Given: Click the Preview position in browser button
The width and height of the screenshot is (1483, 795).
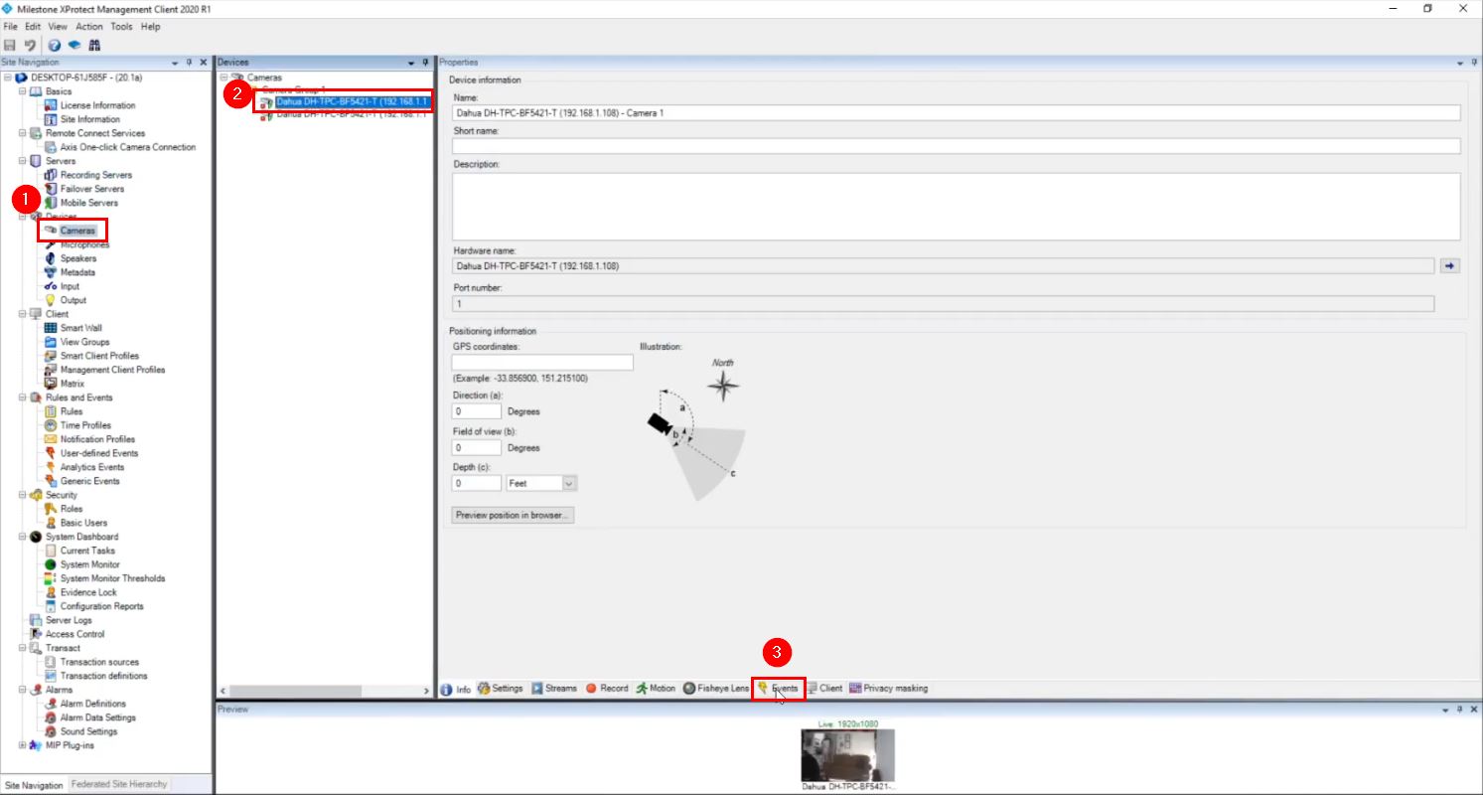Looking at the screenshot, I should point(512,515).
